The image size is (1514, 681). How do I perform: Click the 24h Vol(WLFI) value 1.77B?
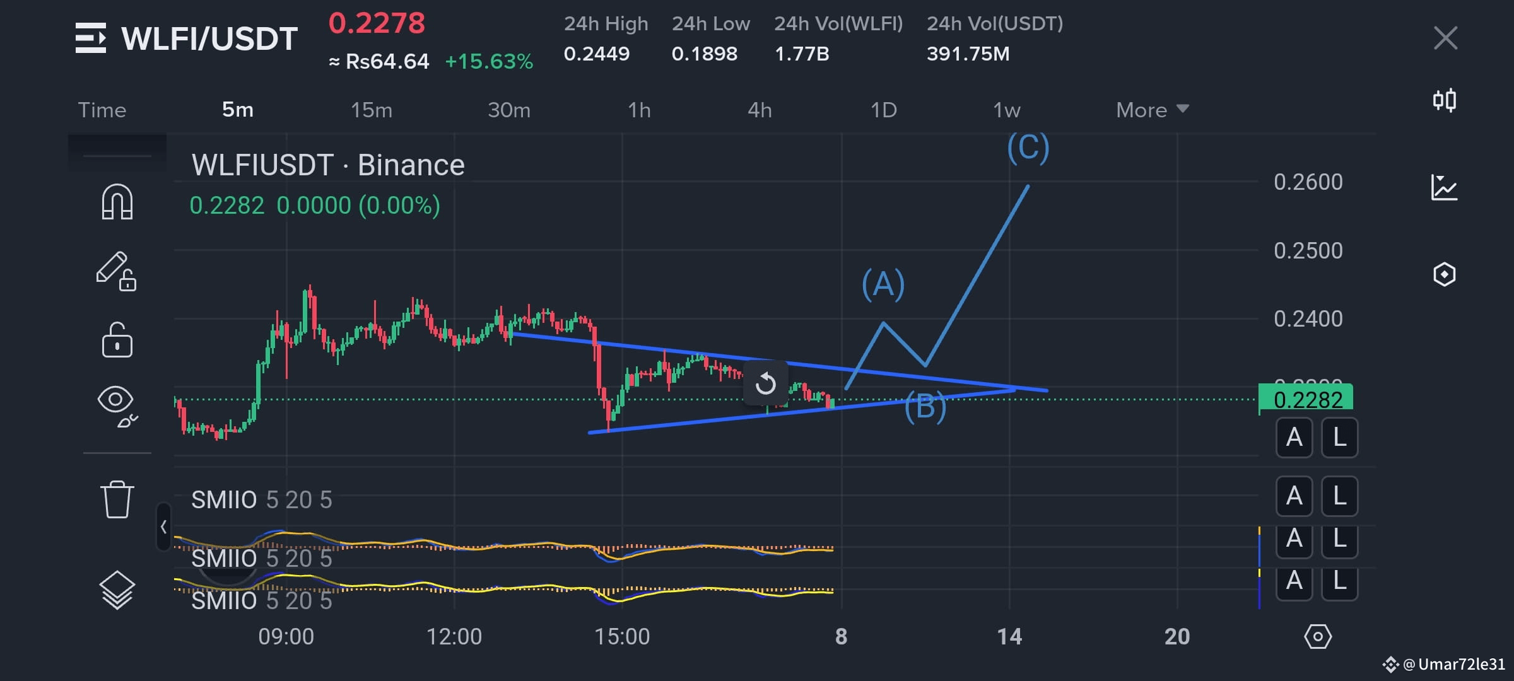[802, 54]
